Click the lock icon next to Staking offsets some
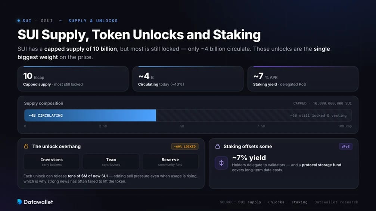Screen dimensions: 376x211 click(x=217, y=146)
